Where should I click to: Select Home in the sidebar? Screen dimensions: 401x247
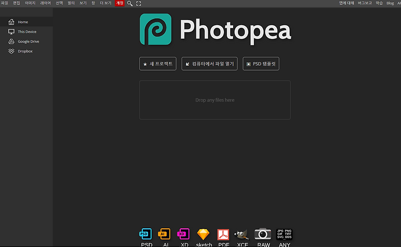point(26,22)
